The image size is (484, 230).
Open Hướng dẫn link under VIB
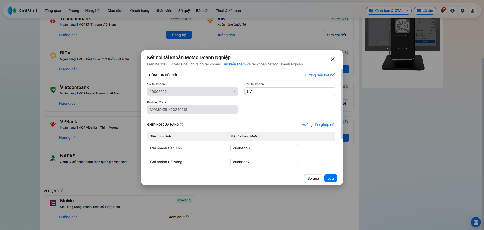[x=226, y=35]
